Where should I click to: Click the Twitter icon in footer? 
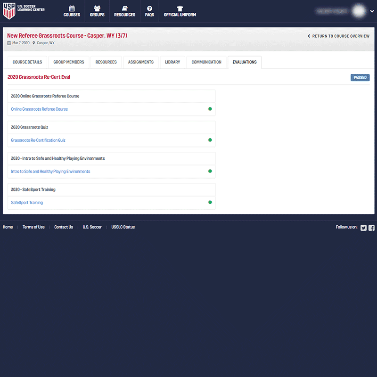363,228
